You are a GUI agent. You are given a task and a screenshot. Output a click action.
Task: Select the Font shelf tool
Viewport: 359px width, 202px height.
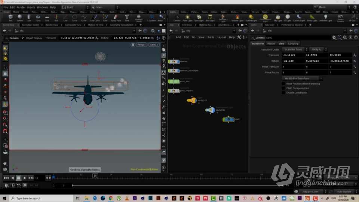(x=127, y=18)
